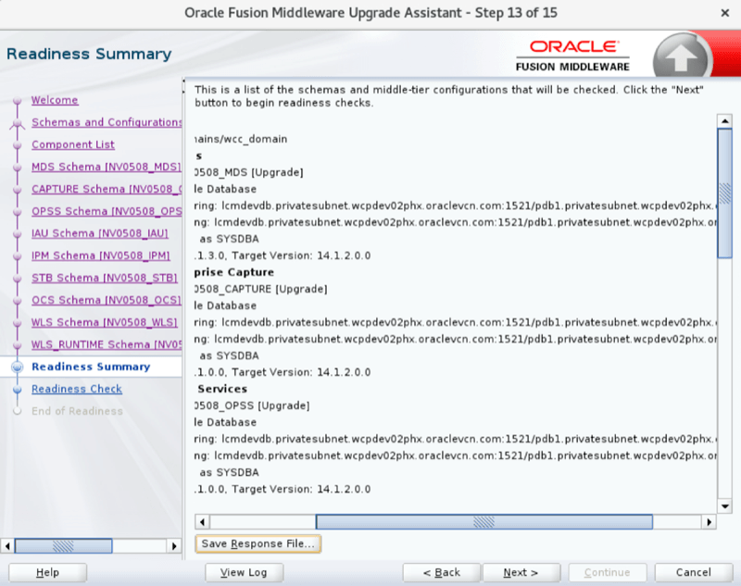This screenshot has width=741, height=586.
Task: Click 'prise Capture' heading in summary
Action: pyautogui.click(x=234, y=272)
